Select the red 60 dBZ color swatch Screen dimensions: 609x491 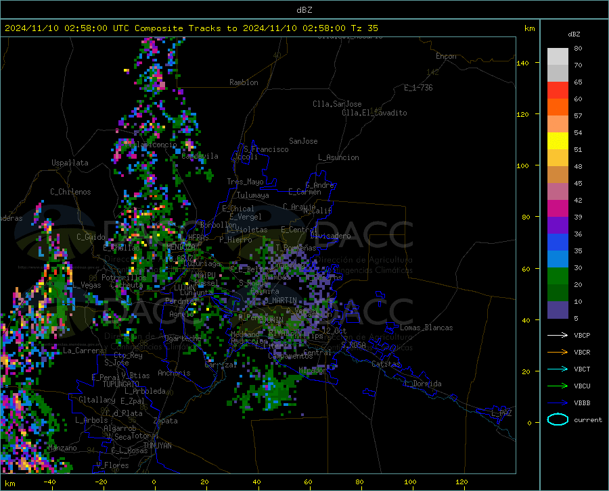[x=558, y=91]
